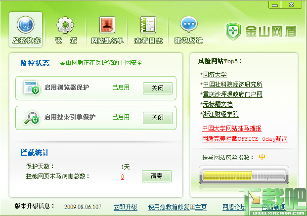Click the 已启用 status for search engine protection
Image resolution: width=307 pixels, height=216 pixels.
pos(121,117)
